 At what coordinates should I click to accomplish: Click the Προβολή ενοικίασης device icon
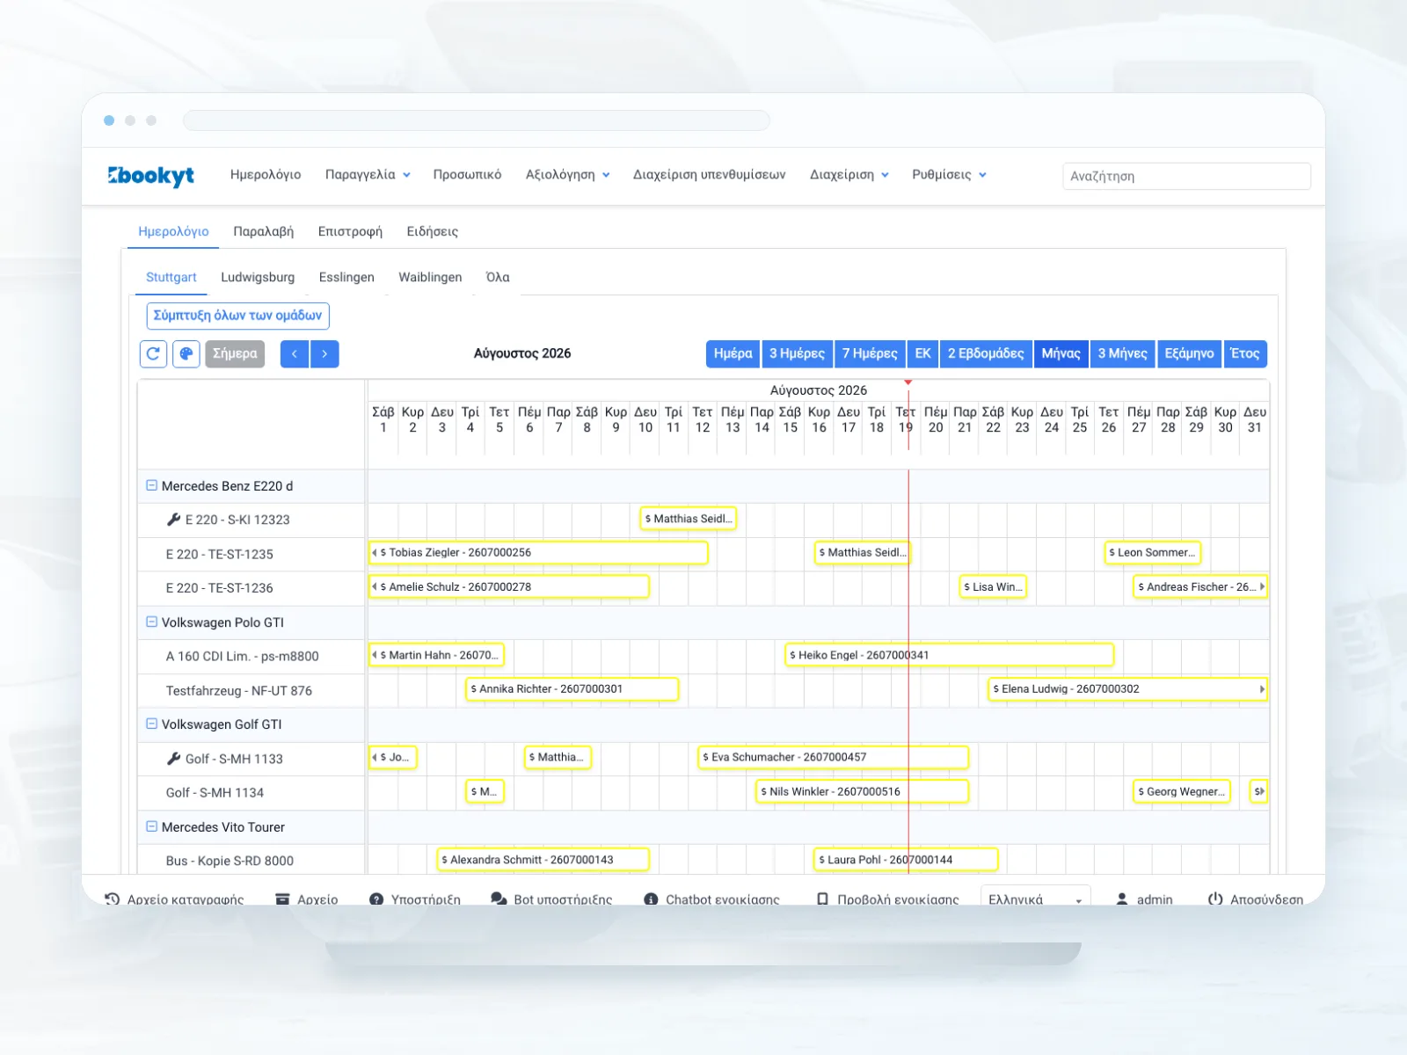[822, 899]
